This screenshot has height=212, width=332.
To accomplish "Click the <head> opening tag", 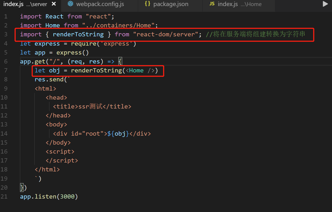I will [x=56, y=97].
